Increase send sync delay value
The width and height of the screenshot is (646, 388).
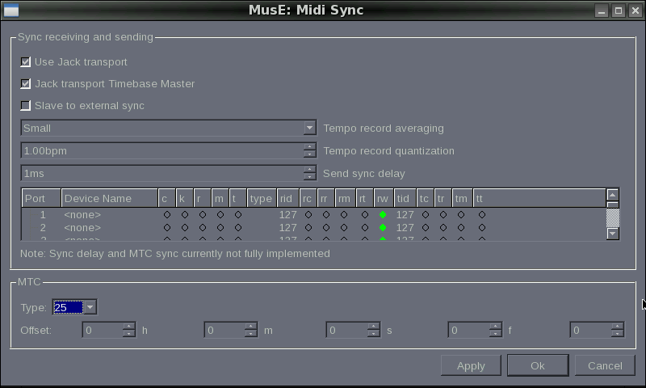[x=310, y=170]
